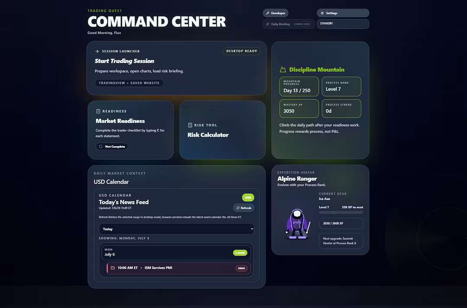Viewport: 467px width, 308px height.
Task: Click the Mon July 6 date row
Action: click(176, 253)
